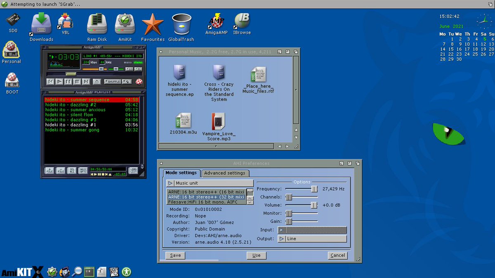
Task: Open the GlobalTrash bin icon
Action: pyautogui.click(x=181, y=24)
